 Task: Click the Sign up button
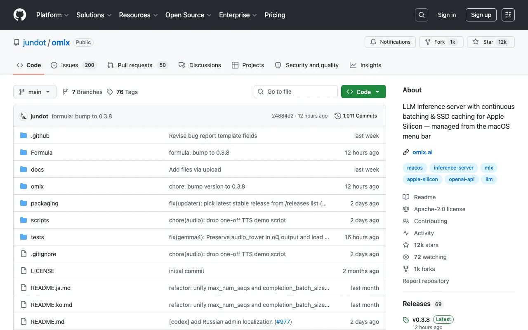481,15
